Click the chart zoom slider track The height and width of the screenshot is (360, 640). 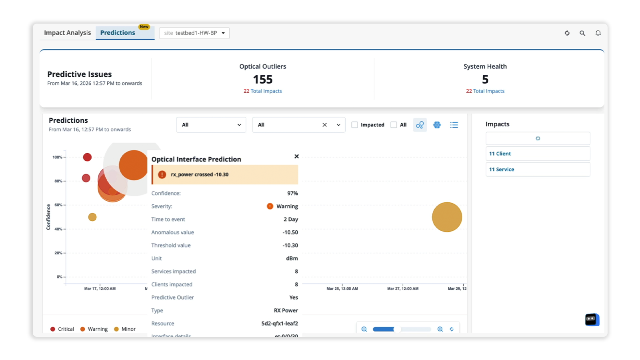(402, 329)
